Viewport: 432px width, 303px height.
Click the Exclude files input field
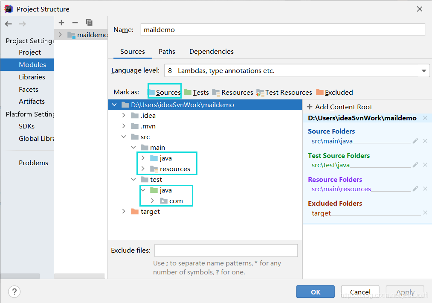pyautogui.click(x=226, y=250)
